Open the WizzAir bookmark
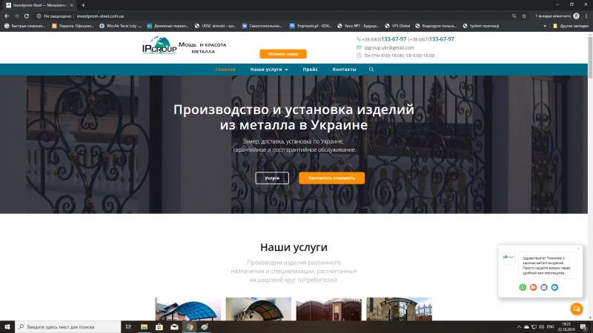Viewport: 593px width, 333px height. tap(120, 26)
